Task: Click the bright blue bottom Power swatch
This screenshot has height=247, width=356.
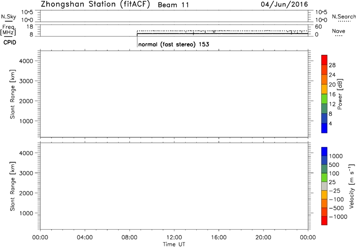Action: (x=324, y=128)
